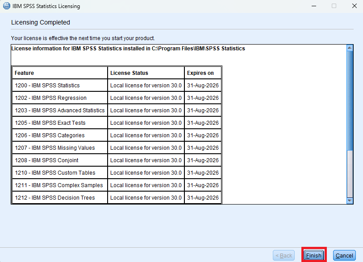The image size is (363, 262).
Task: Click the scroll up arrow of license list
Action: (x=350, y=48)
